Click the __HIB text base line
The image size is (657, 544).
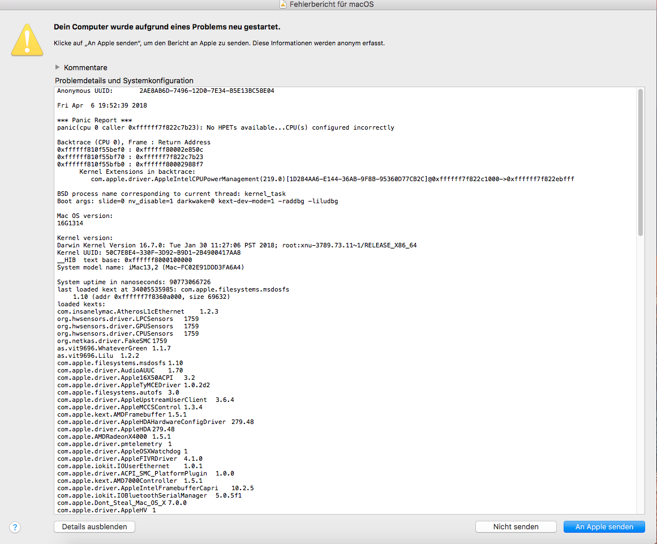(124, 260)
